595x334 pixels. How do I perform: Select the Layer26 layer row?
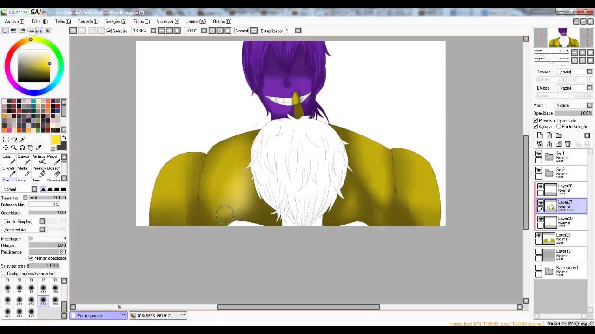coord(562,222)
